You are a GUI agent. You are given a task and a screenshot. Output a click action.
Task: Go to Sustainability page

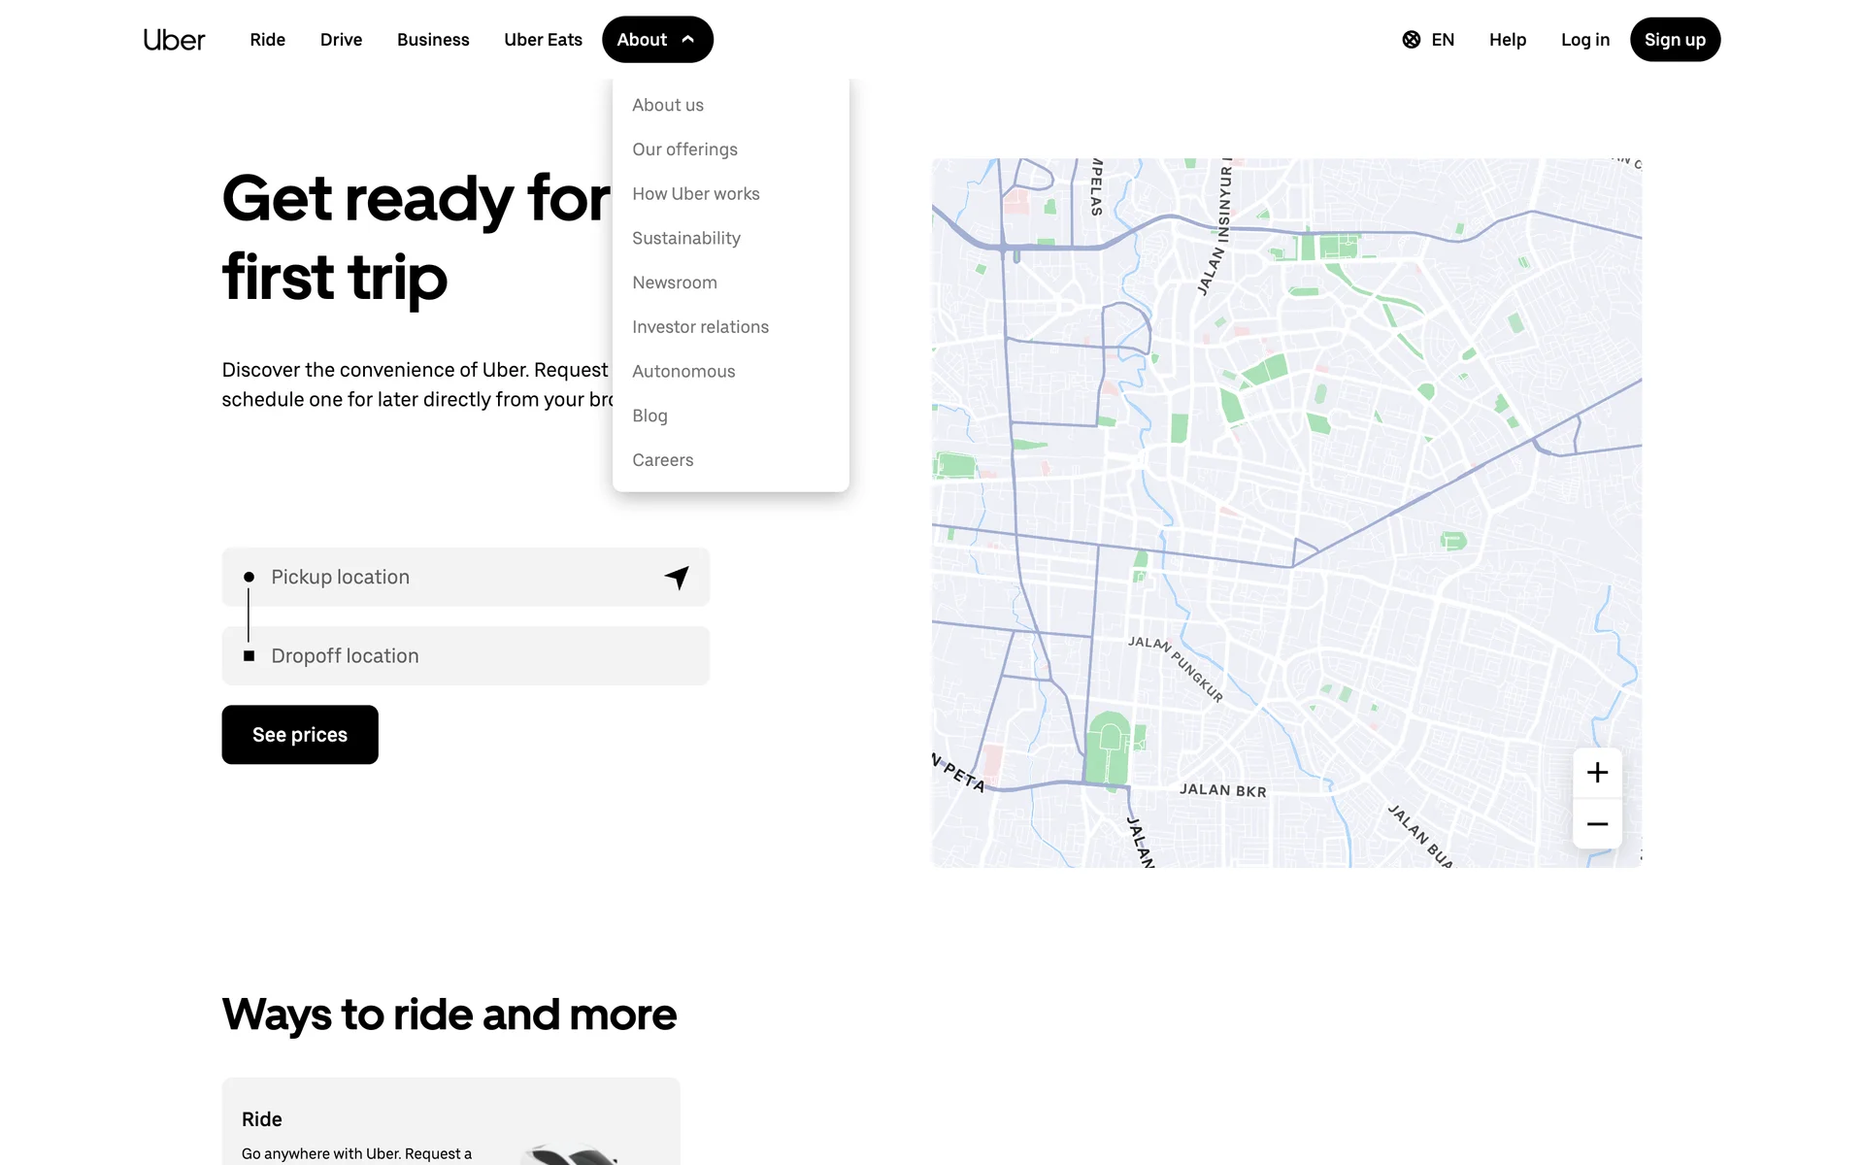[685, 239]
